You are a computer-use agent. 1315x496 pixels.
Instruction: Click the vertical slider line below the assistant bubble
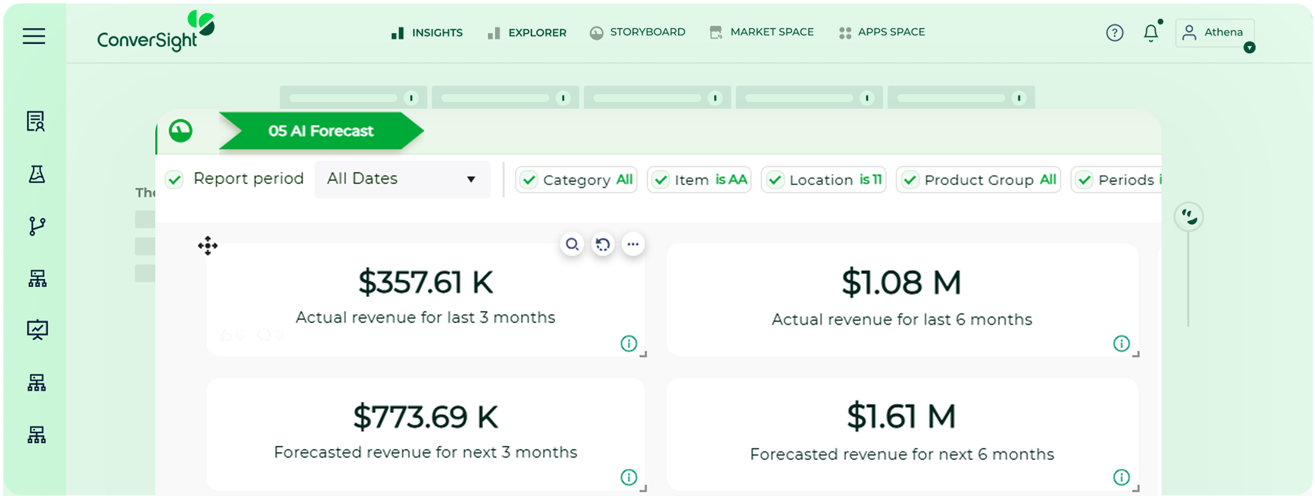[1188, 279]
